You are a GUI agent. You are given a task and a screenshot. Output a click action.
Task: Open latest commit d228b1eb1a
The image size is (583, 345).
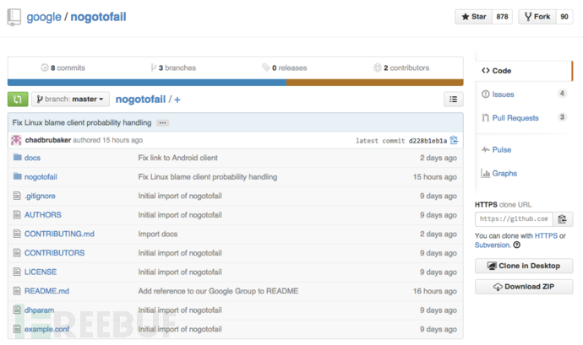pos(428,141)
